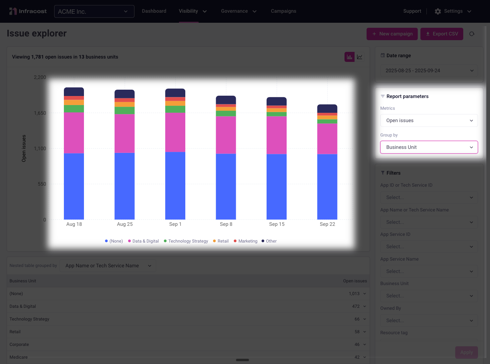Open the Support link

click(412, 11)
